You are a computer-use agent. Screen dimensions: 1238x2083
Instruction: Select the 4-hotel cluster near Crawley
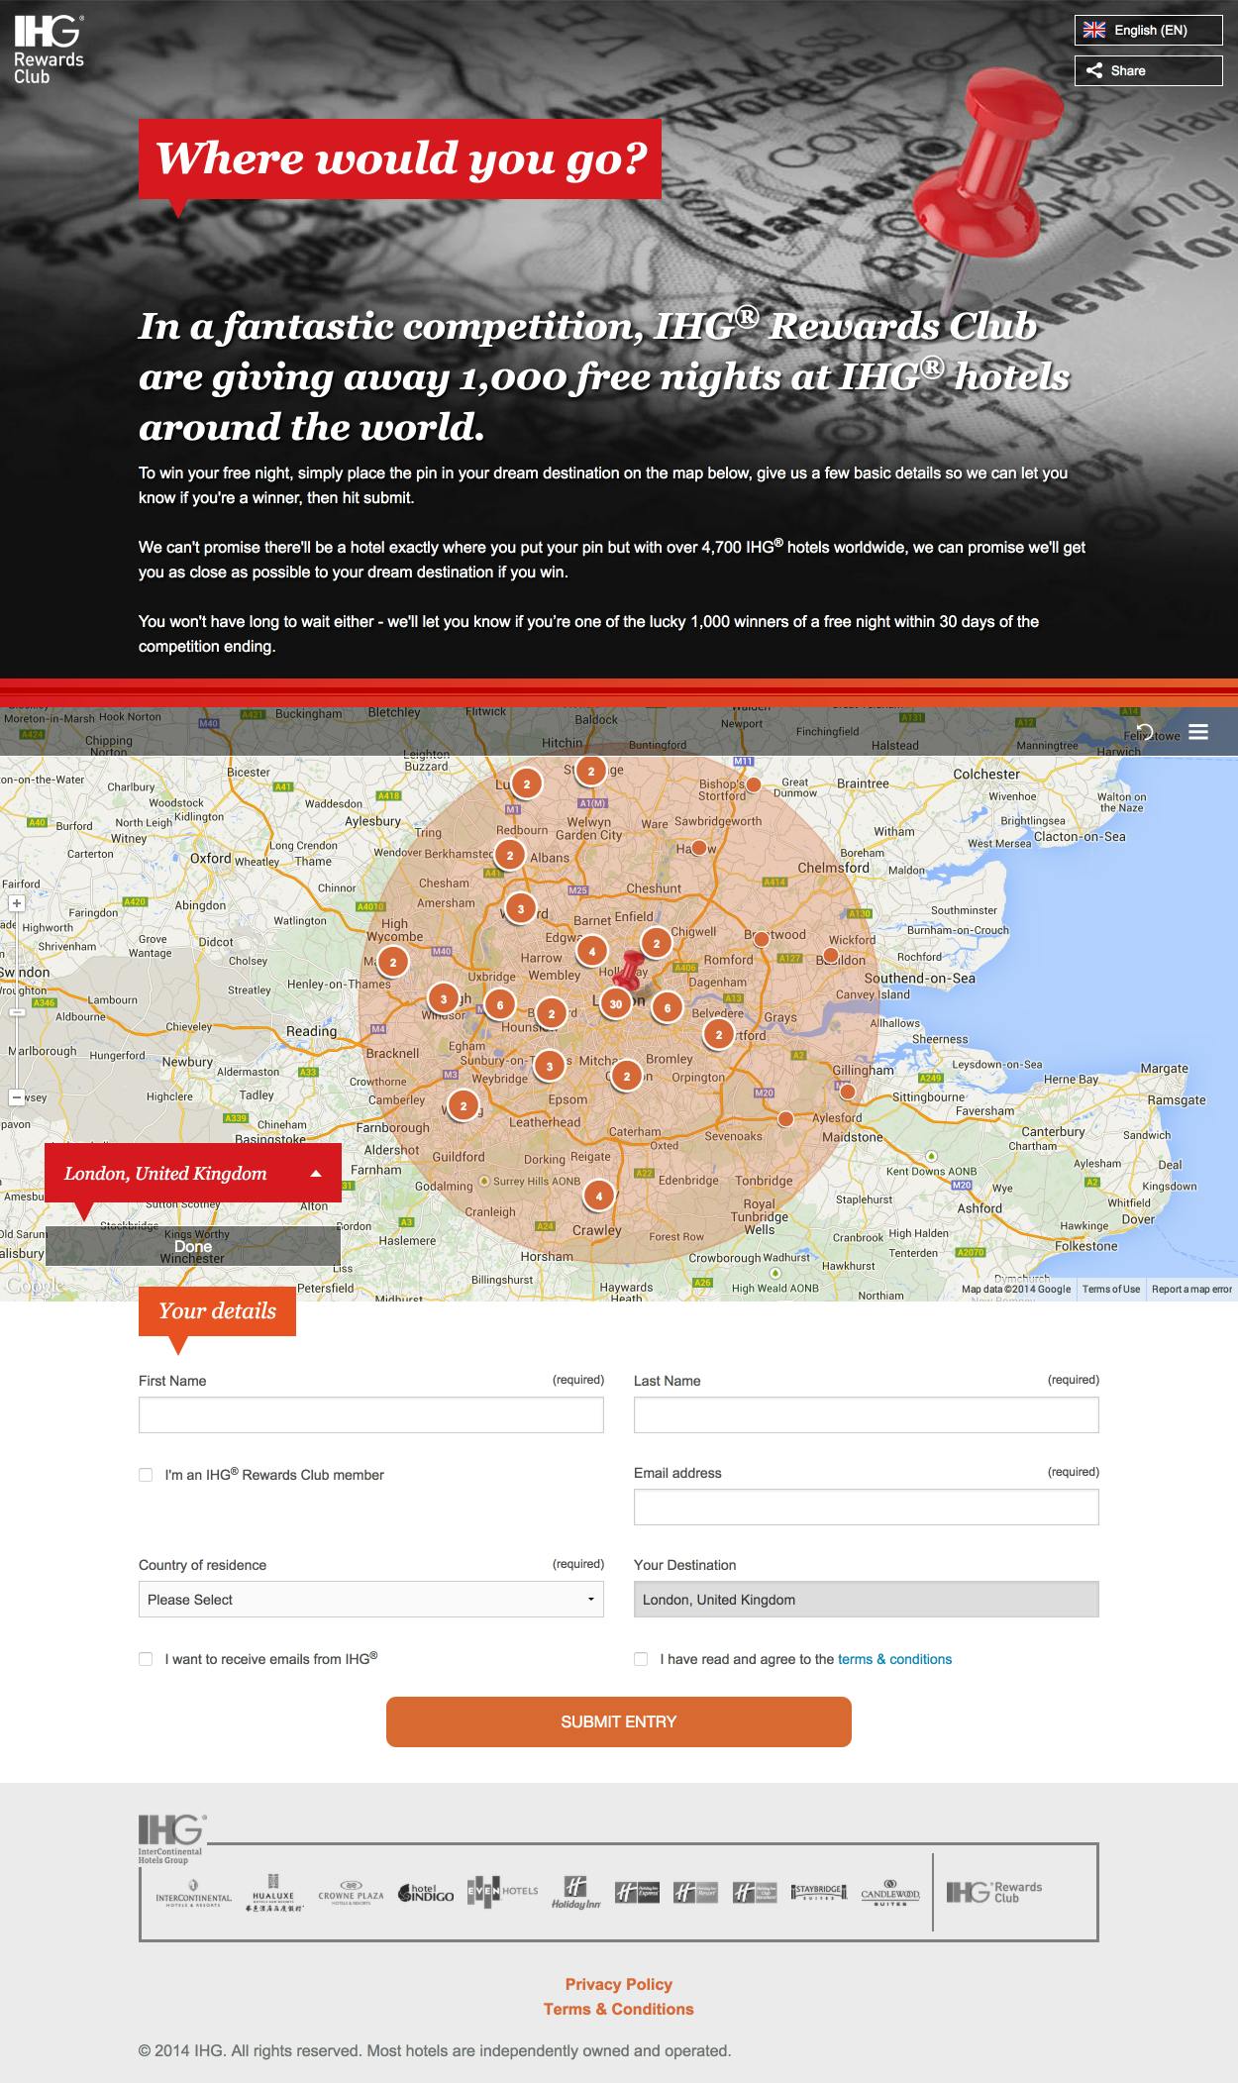[598, 1196]
